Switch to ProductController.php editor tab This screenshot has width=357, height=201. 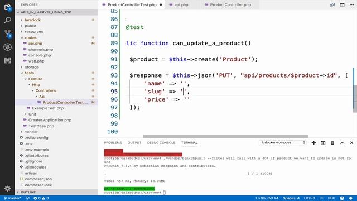(x=230, y=5)
